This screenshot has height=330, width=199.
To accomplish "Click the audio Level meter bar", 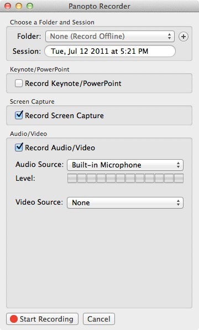I will click(x=125, y=178).
